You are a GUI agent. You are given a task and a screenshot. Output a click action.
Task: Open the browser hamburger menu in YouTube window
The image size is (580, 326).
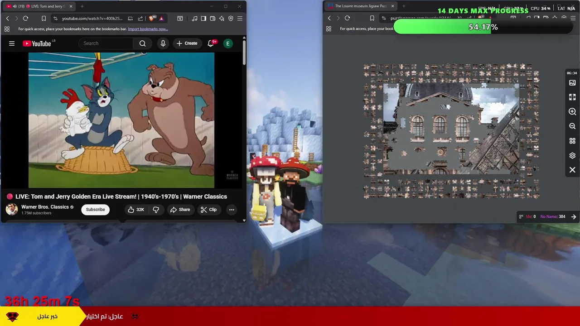pyautogui.click(x=240, y=19)
